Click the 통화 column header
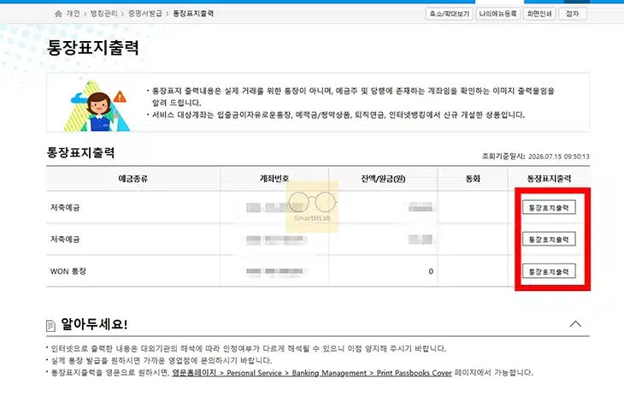624x414 pixels. tap(473, 179)
